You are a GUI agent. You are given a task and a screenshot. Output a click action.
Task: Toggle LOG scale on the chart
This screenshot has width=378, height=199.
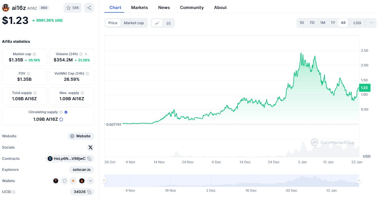pyautogui.click(x=357, y=23)
